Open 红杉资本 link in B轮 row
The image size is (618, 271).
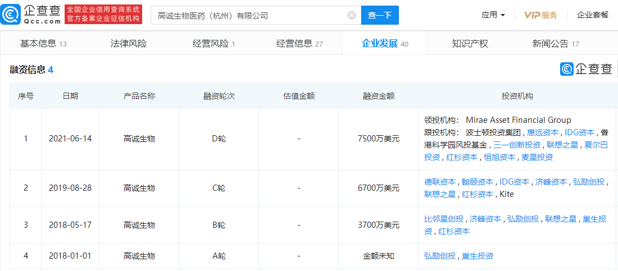454,232
